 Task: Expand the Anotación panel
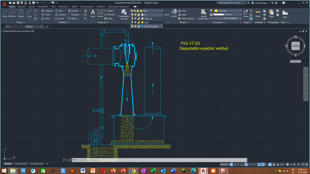103,22
